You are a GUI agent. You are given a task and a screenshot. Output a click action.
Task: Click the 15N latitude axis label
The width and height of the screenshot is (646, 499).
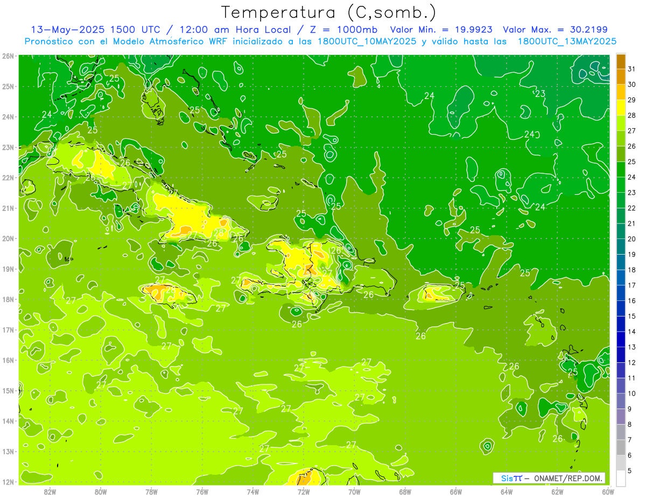(8, 390)
